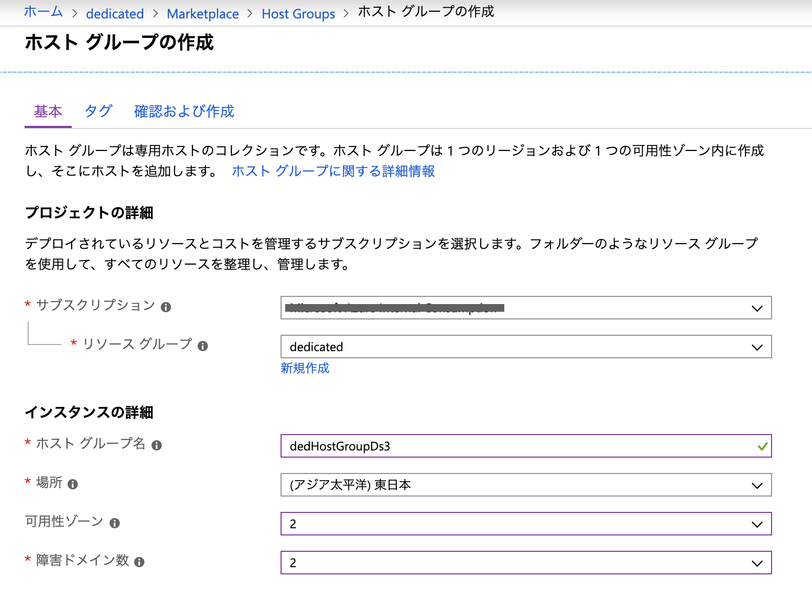812x603 pixels.
Task: Click the ホスト グループ名 text field
Action: tap(517, 446)
